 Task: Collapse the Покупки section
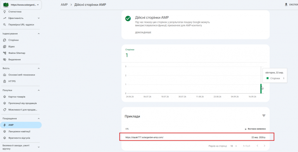[x=39, y=91]
